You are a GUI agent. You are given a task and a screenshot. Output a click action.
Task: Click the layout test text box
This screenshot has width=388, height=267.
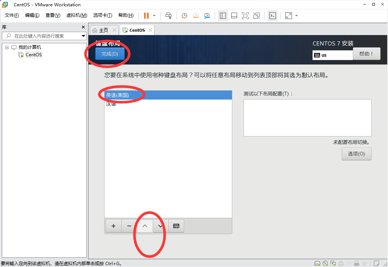[x=307, y=118]
